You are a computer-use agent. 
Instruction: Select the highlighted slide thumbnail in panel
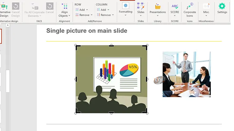[1, 36]
